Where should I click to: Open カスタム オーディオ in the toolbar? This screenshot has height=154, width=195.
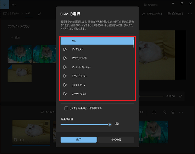[x=152, y=14]
